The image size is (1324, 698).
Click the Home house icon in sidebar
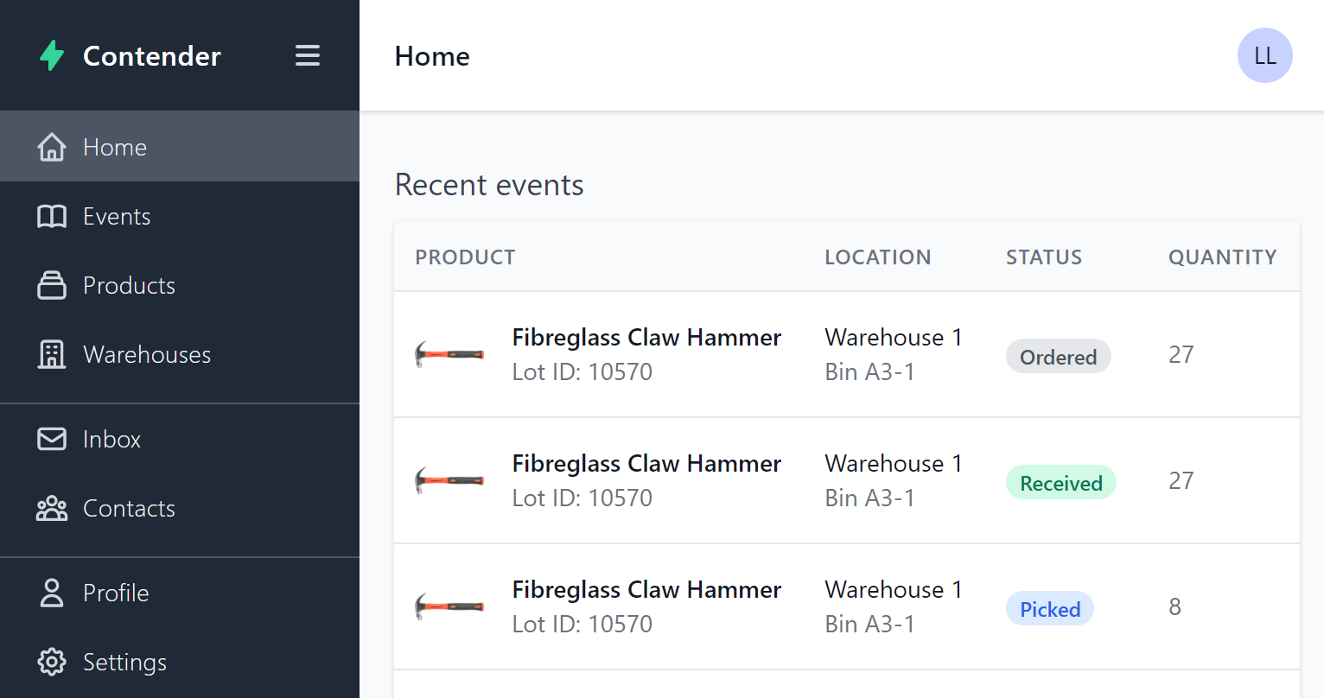point(52,146)
